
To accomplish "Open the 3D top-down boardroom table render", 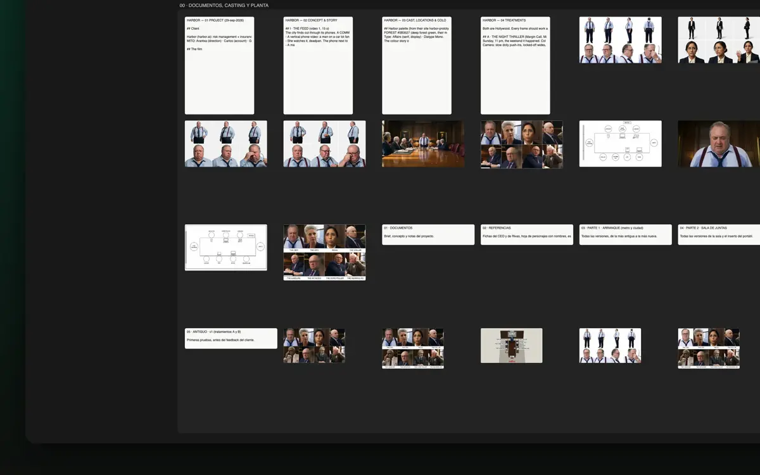I will 512,346.
